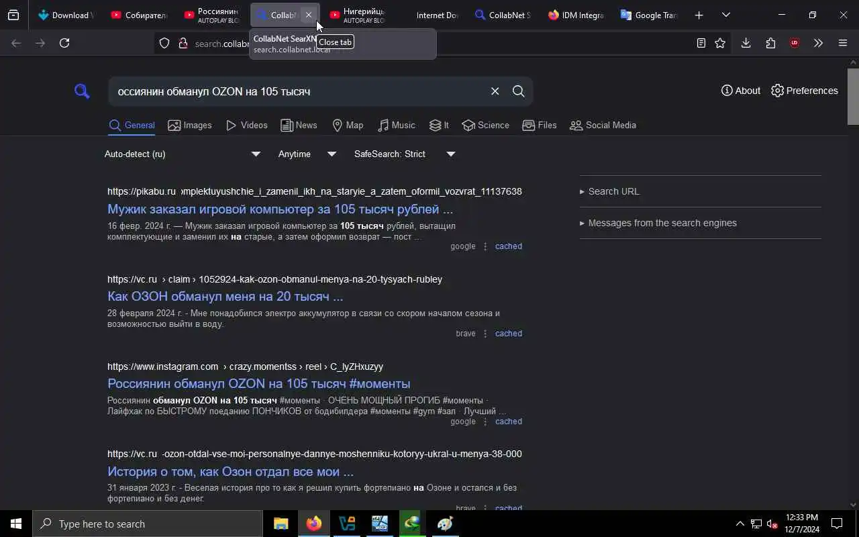Switch to the Download tab
The width and height of the screenshot is (859, 537).
click(66, 15)
